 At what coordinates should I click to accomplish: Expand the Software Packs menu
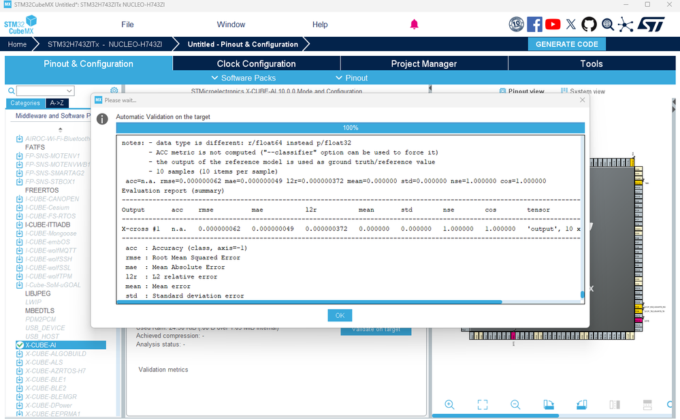tap(243, 78)
